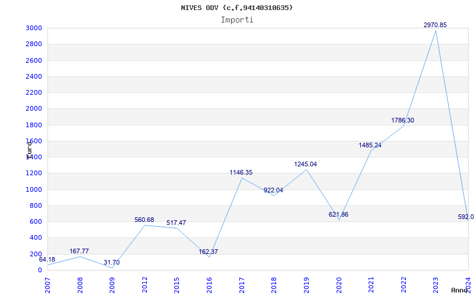This screenshot has width=474, height=296.
Task: Click the 2000 y-axis value
Action: point(34,109)
